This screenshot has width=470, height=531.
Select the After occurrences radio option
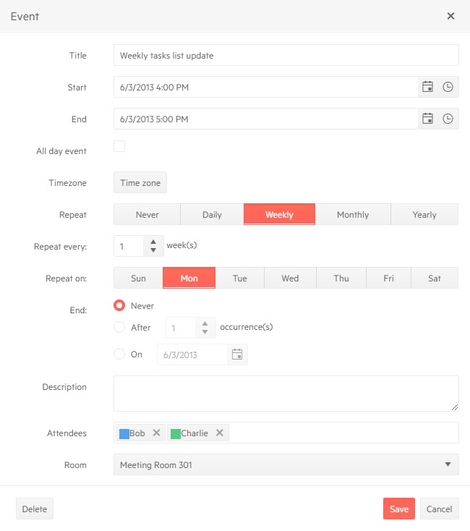[120, 328]
